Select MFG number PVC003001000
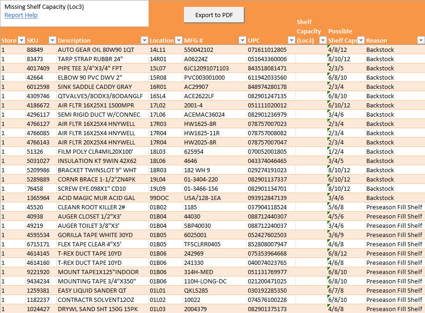The width and height of the screenshot is (425, 313). 204,77
